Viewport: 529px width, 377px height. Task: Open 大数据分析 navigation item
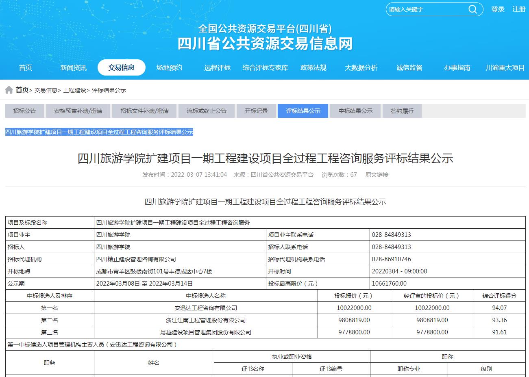(361, 67)
